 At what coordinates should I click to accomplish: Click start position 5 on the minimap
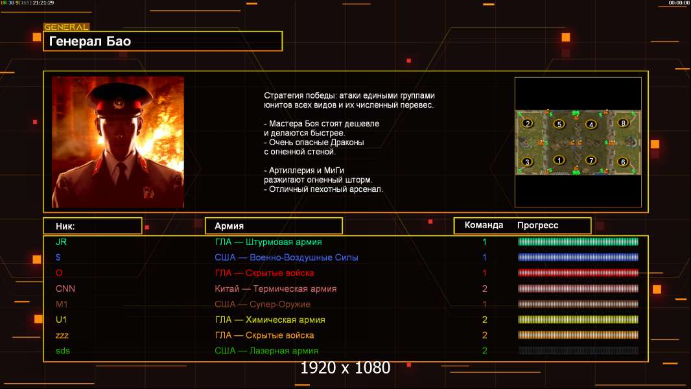pos(559,124)
